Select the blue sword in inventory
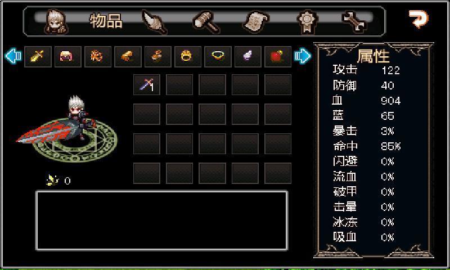This screenshot has width=450, height=270. point(147,84)
